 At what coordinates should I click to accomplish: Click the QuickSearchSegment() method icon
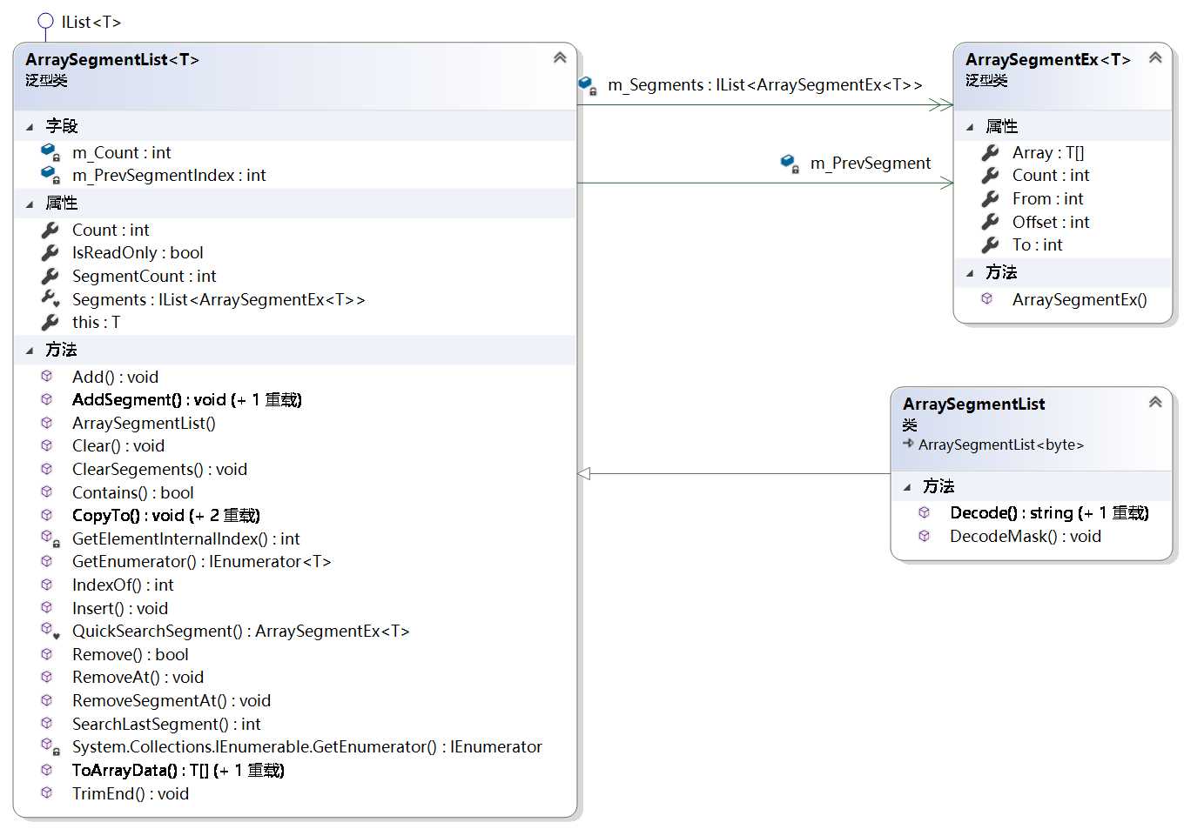coord(50,631)
